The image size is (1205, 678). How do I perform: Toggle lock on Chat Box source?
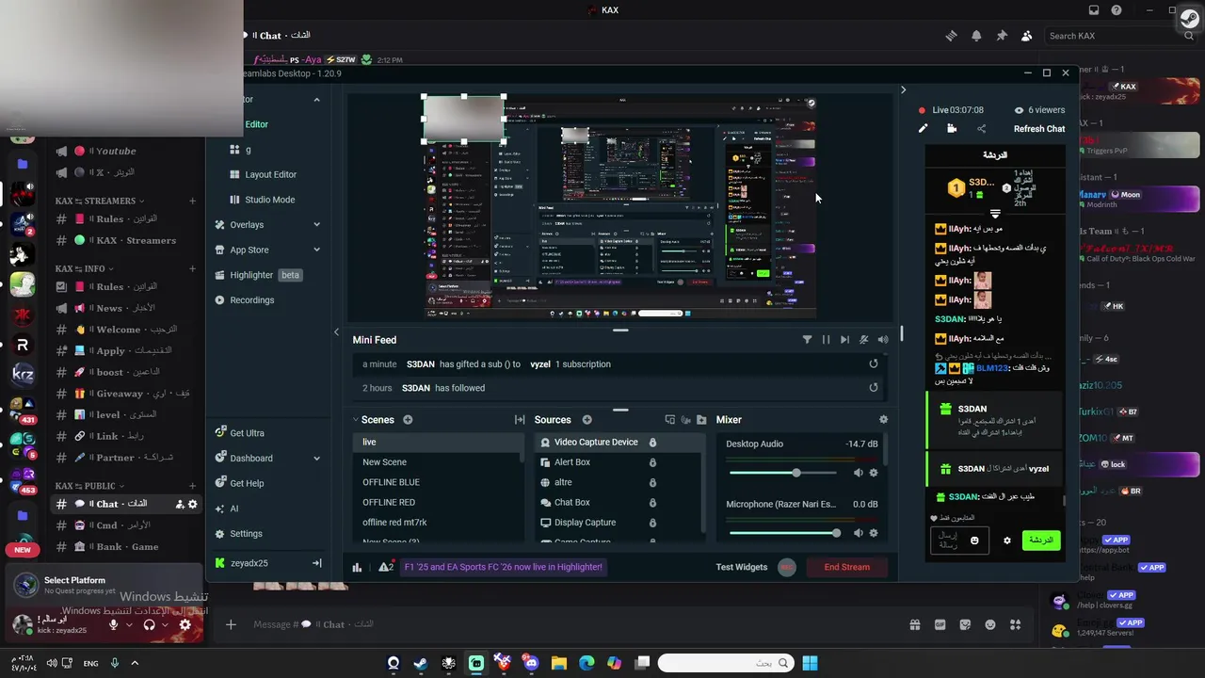point(652,503)
